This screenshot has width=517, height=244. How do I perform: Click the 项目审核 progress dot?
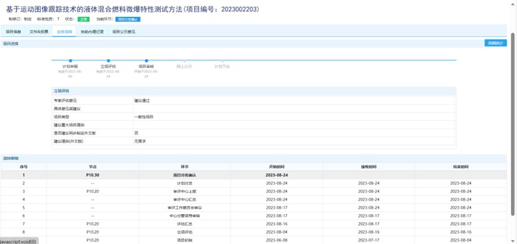click(146, 60)
